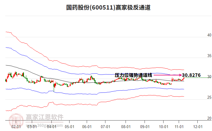Screen dimensions: 212x131
Task: Click the x-axis date 10-01
Action: click(x=164, y=127)
